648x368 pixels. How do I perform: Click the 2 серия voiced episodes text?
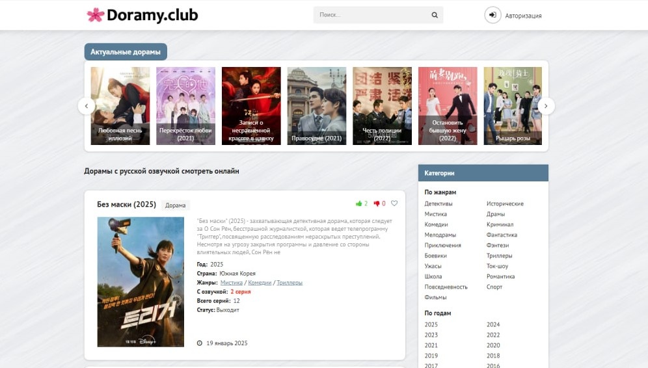241,291
